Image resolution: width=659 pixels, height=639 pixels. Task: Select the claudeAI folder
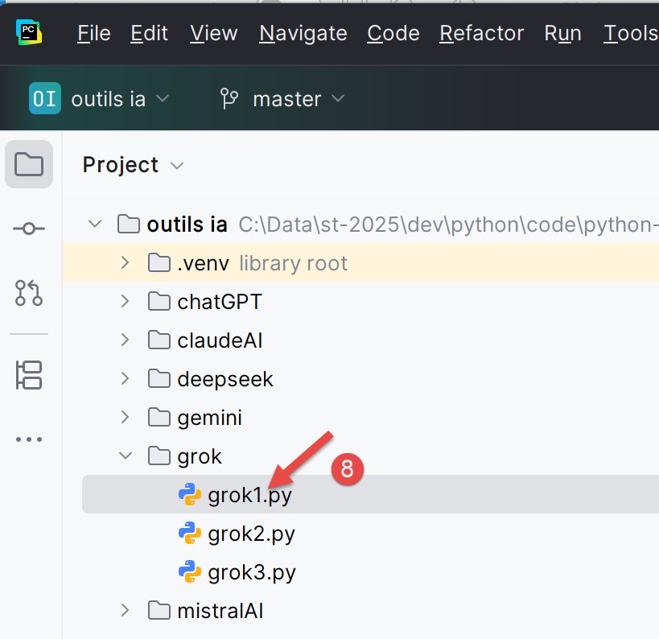point(220,340)
